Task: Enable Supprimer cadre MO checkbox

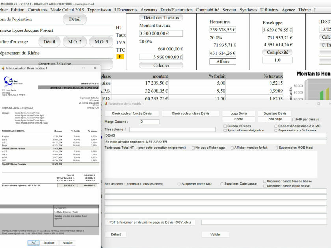Action: [x=179, y=184]
